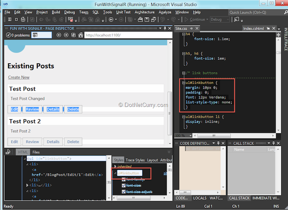Open the IntelliTrace side panel tab
This screenshot has width=288, height=210.
coord(286,39)
